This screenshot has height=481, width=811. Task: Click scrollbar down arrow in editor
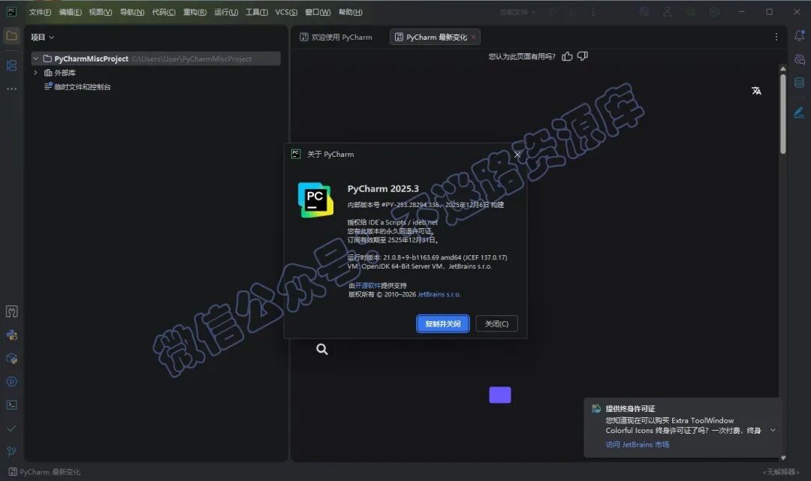782,458
